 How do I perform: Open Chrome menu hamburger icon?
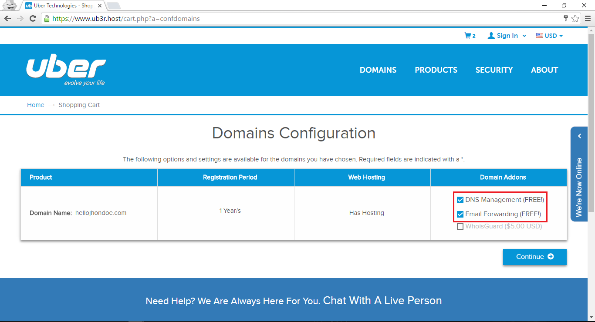coord(588,18)
